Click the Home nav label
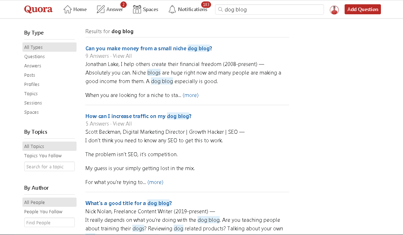403x235 pixels. click(x=80, y=9)
